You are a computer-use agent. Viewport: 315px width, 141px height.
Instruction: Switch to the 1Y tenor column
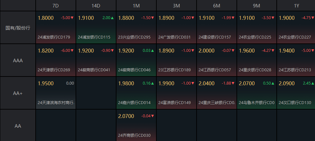pyautogui.click(x=297, y=6)
